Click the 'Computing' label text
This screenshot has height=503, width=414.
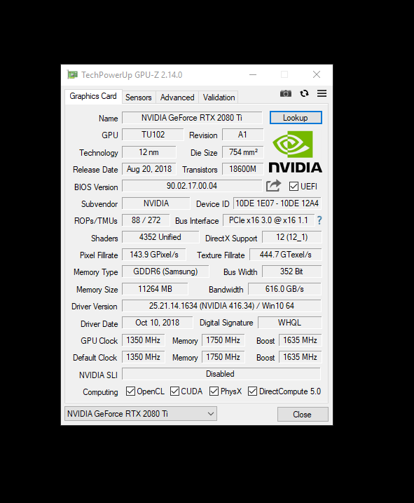click(100, 392)
